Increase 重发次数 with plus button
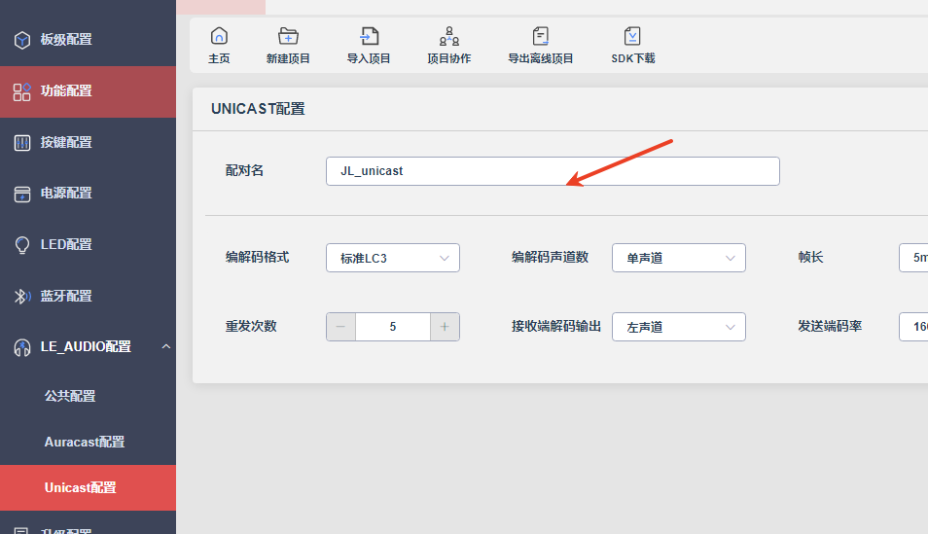The width and height of the screenshot is (928, 534). point(445,327)
